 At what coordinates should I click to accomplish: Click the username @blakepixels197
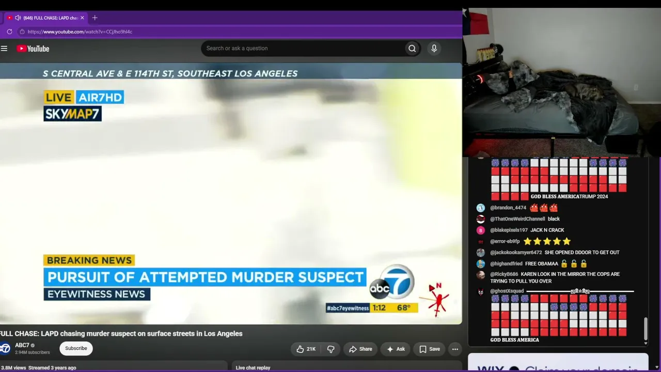[x=509, y=230]
